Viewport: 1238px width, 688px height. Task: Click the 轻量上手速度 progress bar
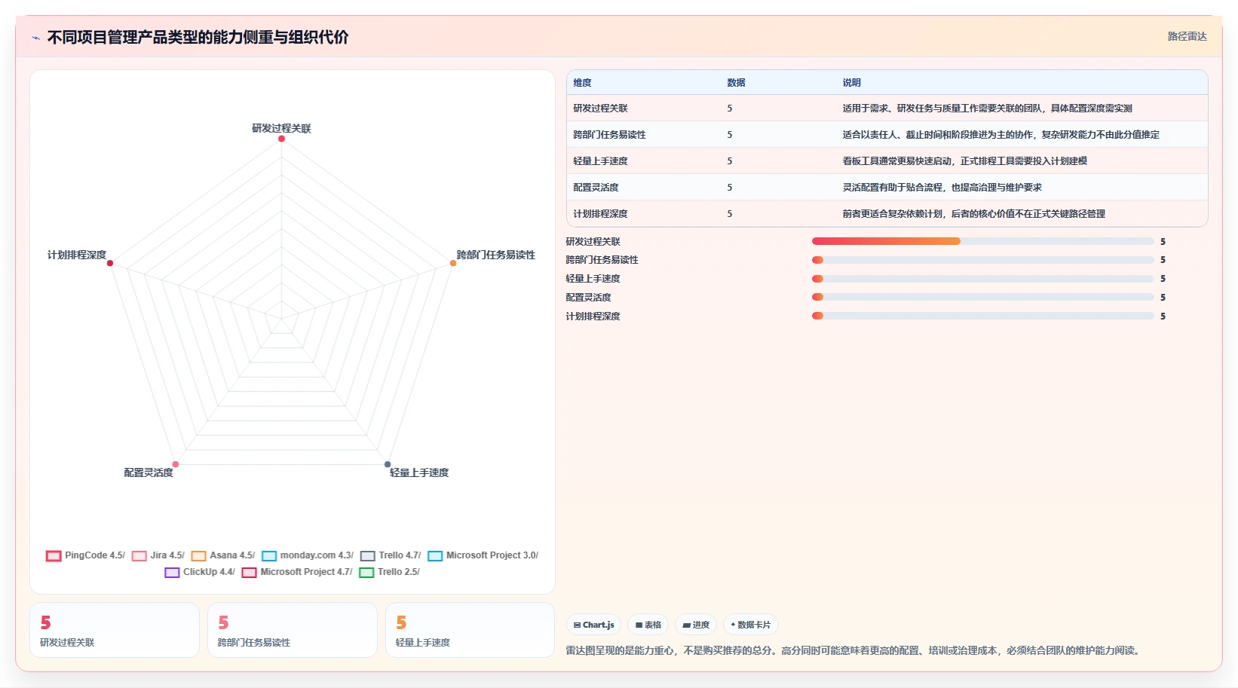click(x=982, y=279)
